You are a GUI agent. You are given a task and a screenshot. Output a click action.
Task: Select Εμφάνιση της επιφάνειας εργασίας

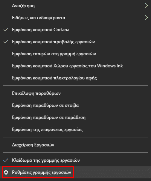pos(75,129)
